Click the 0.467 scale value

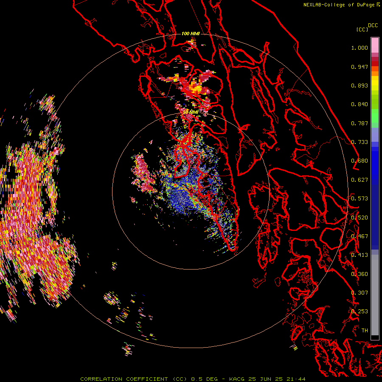[x=360, y=236]
